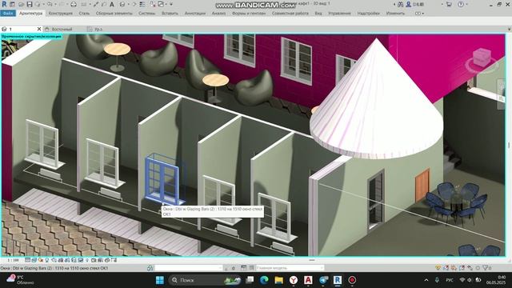Click the user account sign-in icon
The height and width of the screenshot is (288, 512).
coord(409,4)
